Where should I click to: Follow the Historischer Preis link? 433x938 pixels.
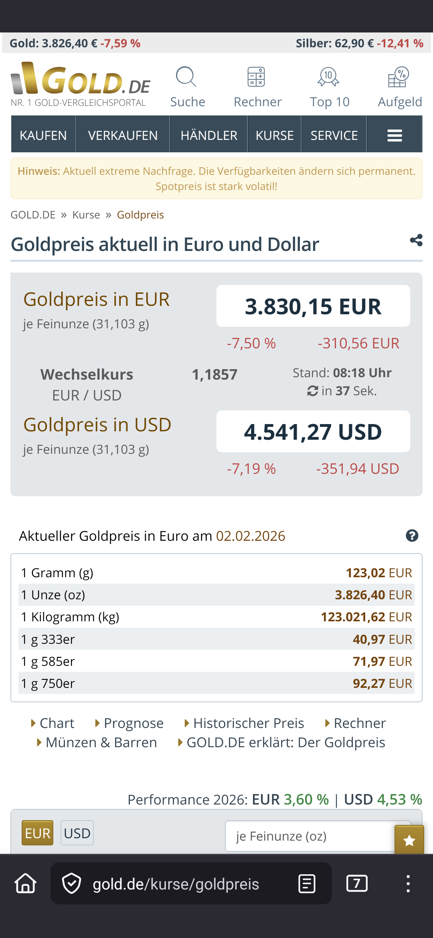coord(248,723)
